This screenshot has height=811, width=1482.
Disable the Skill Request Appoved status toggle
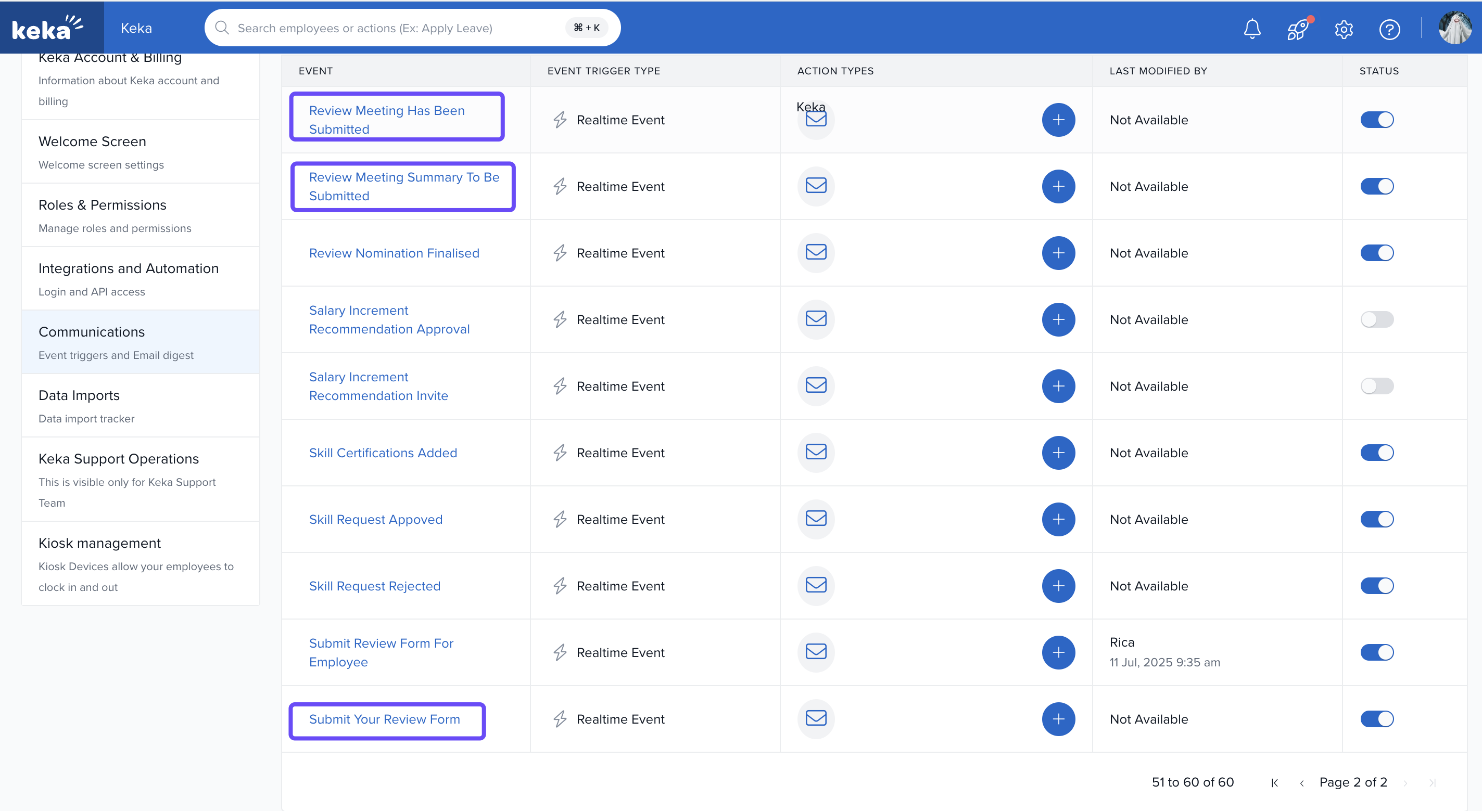1377,519
